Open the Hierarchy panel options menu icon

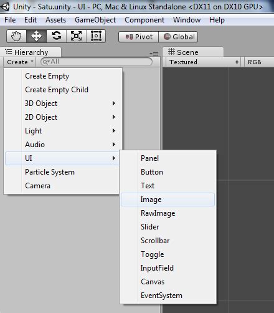(x=154, y=54)
